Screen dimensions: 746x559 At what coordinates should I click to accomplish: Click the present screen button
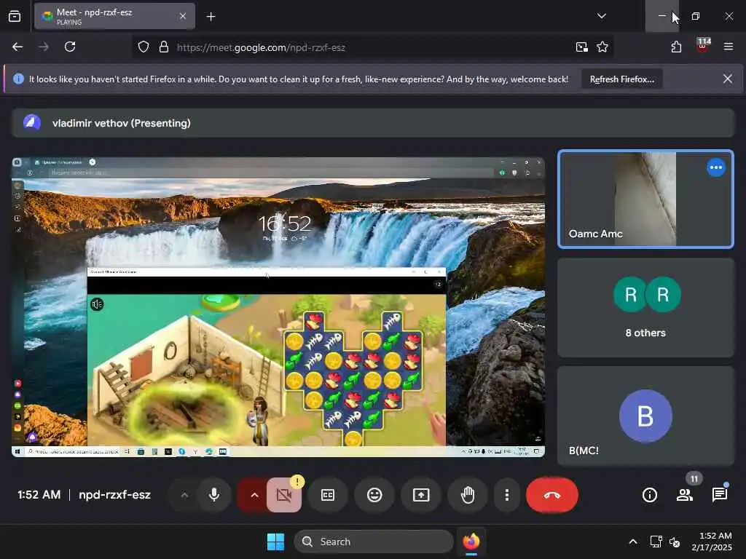421,495
